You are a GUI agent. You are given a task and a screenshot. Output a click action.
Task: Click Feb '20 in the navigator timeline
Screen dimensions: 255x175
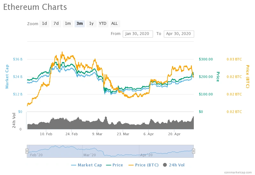(36, 155)
